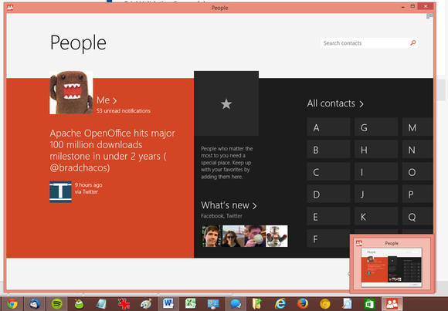The width and height of the screenshot is (448, 311).
Task: Jump to contacts starting with F
Action: (328, 238)
